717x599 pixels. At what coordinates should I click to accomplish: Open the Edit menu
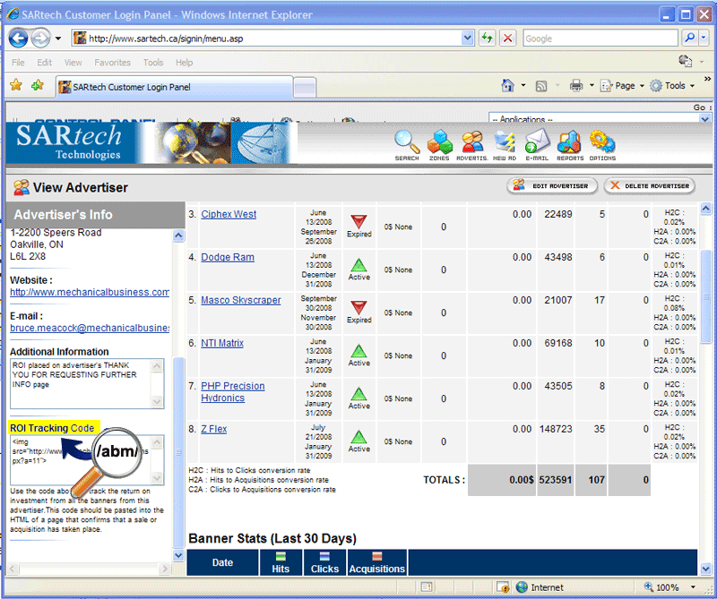pyautogui.click(x=44, y=62)
